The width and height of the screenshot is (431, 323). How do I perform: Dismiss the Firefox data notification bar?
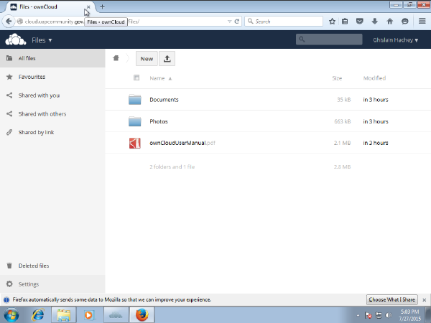click(425, 300)
